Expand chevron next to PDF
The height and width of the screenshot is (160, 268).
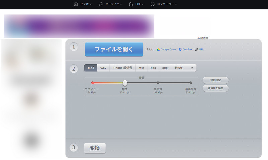click(x=143, y=4)
